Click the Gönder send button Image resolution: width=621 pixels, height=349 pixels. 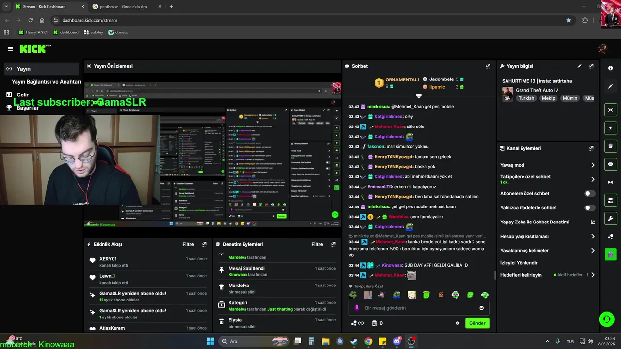(477, 323)
